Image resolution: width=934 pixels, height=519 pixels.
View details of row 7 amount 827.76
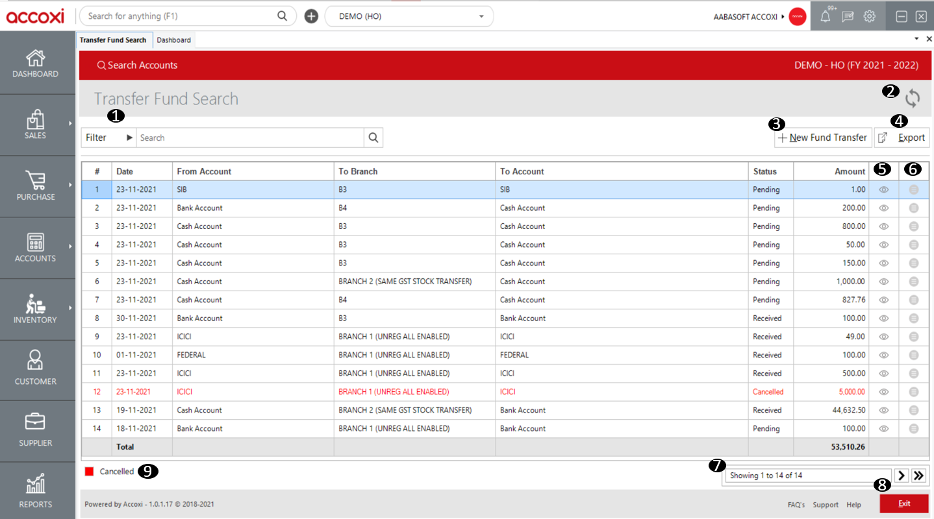(x=883, y=300)
